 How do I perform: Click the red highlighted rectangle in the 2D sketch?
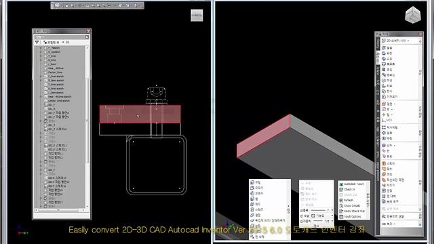point(140,114)
